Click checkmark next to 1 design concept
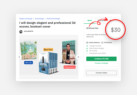Image resolution: width=137 pixels, height=95 pixels. tap(87, 46)
